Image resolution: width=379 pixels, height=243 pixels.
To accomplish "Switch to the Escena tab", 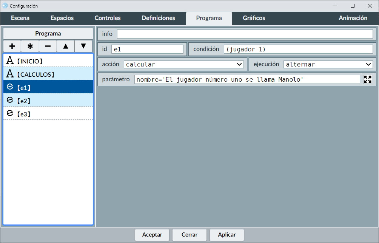I will pos(20,18).
